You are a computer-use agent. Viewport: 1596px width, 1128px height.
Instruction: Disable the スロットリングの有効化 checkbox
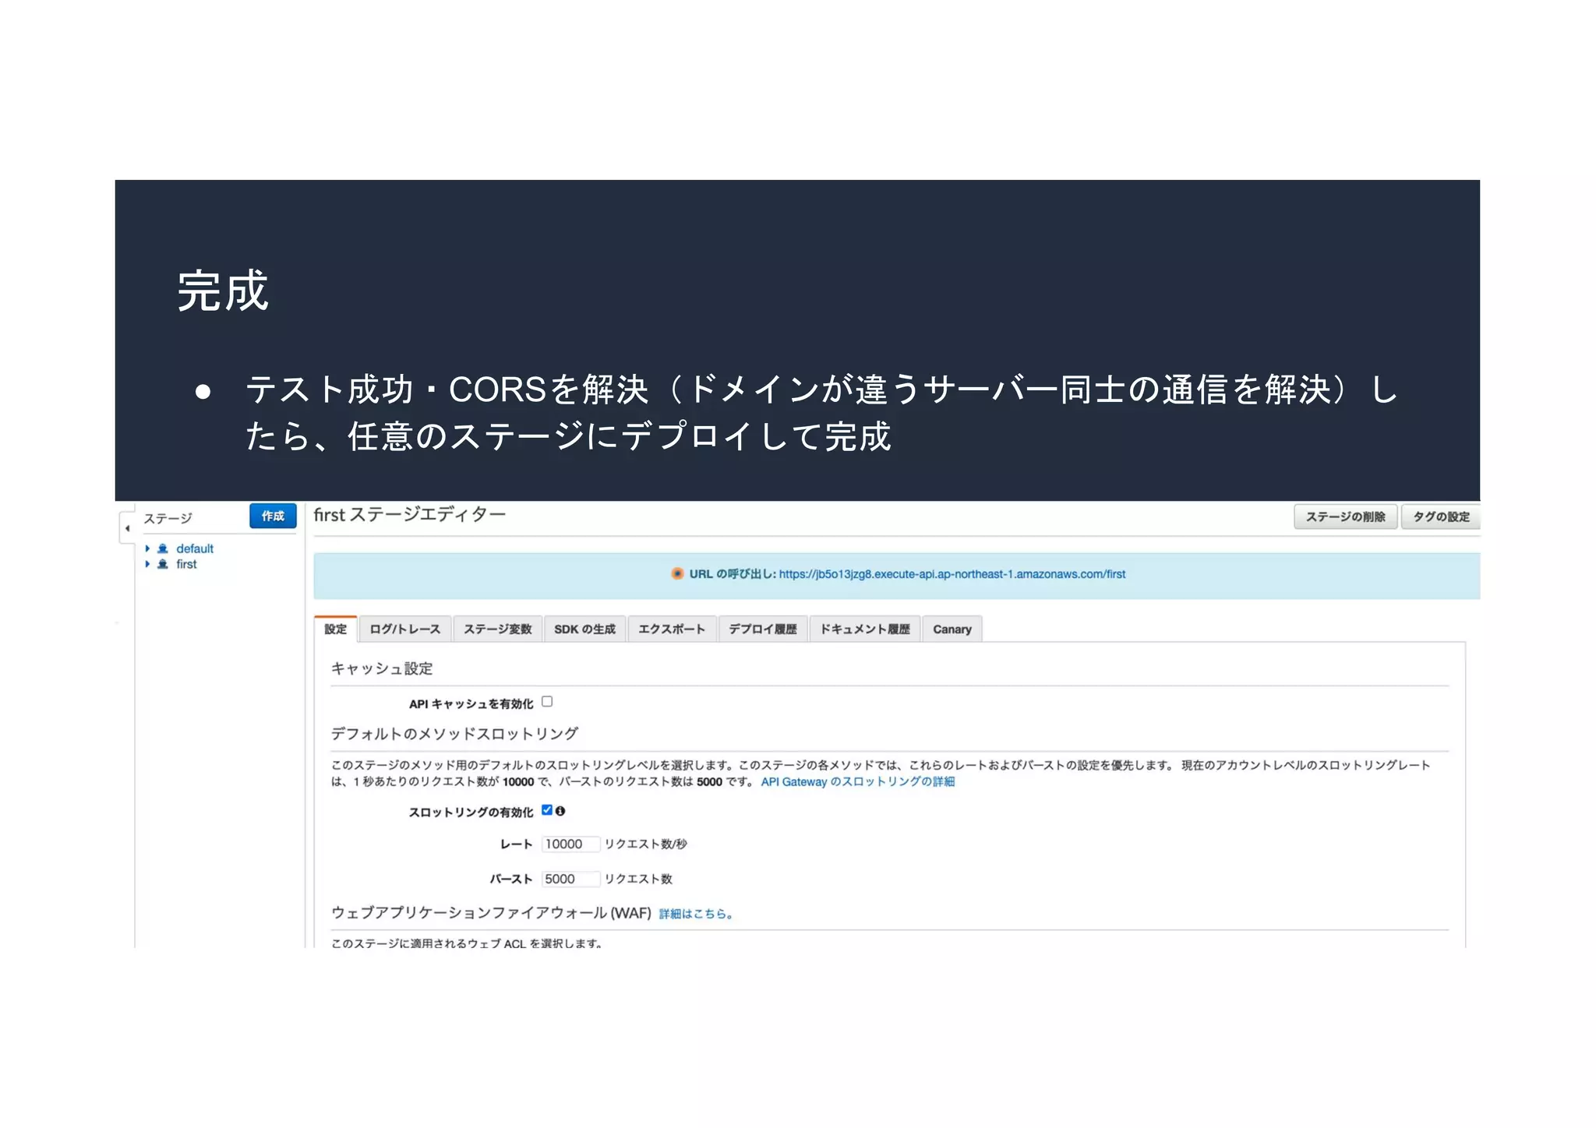[547, 810]
